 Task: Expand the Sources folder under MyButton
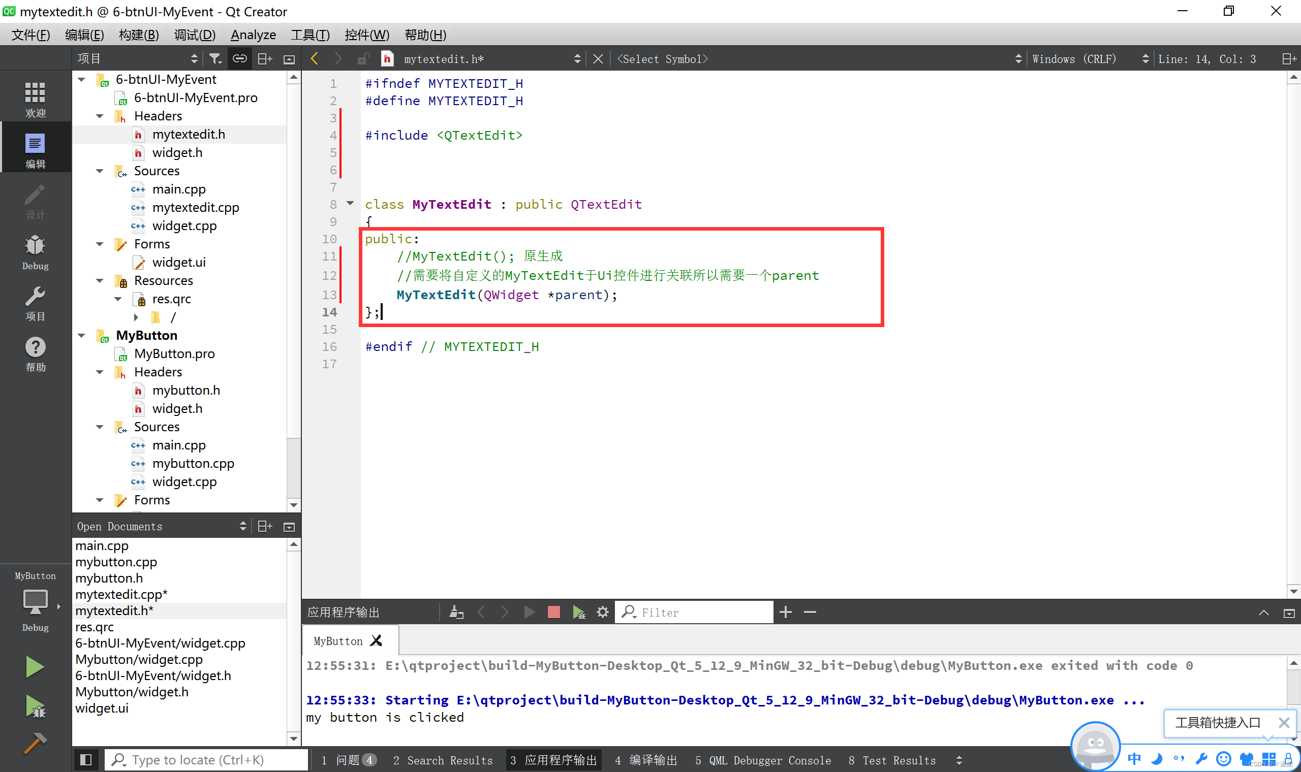99,427
